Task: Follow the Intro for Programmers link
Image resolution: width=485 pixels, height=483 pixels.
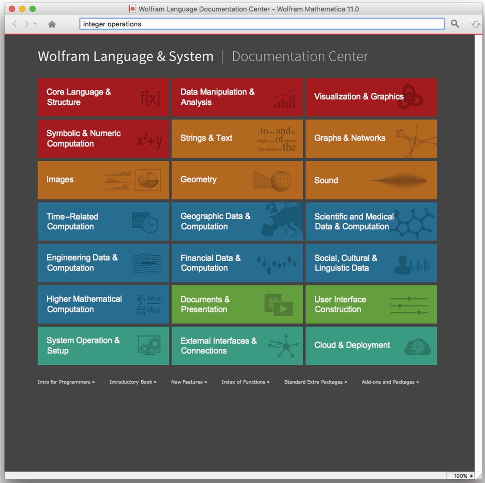Action: pyautogui.click(x=66, y=382)
